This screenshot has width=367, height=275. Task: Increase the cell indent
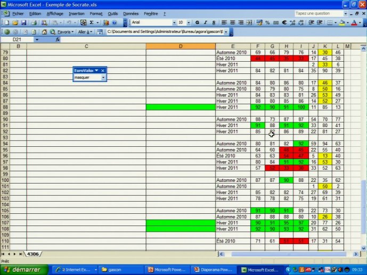320,23
